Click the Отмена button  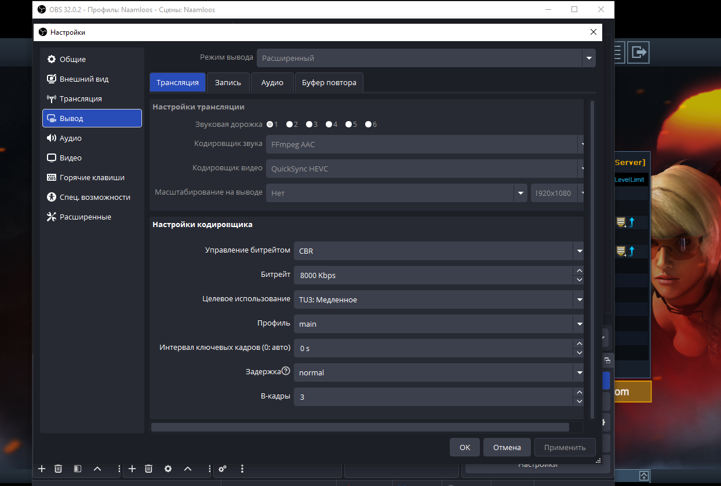pos(507,447)
